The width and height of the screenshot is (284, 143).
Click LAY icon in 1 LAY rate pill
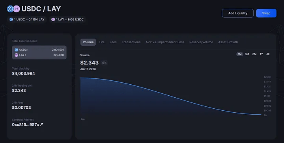(x=53, y=19)
